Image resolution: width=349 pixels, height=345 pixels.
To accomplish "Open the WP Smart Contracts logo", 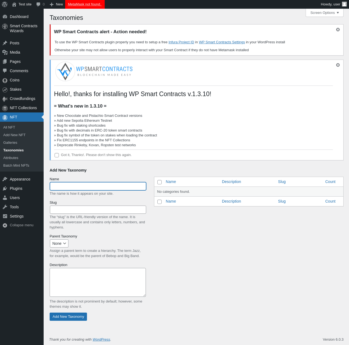I will point(94,71).
